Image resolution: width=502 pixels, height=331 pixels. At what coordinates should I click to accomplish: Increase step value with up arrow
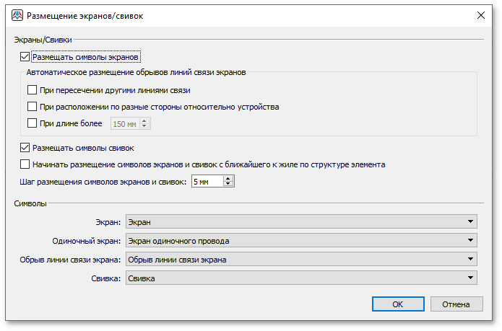[x=229, y=178]
